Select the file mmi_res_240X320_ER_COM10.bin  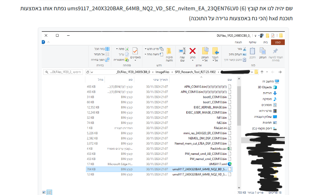(205, 133)
